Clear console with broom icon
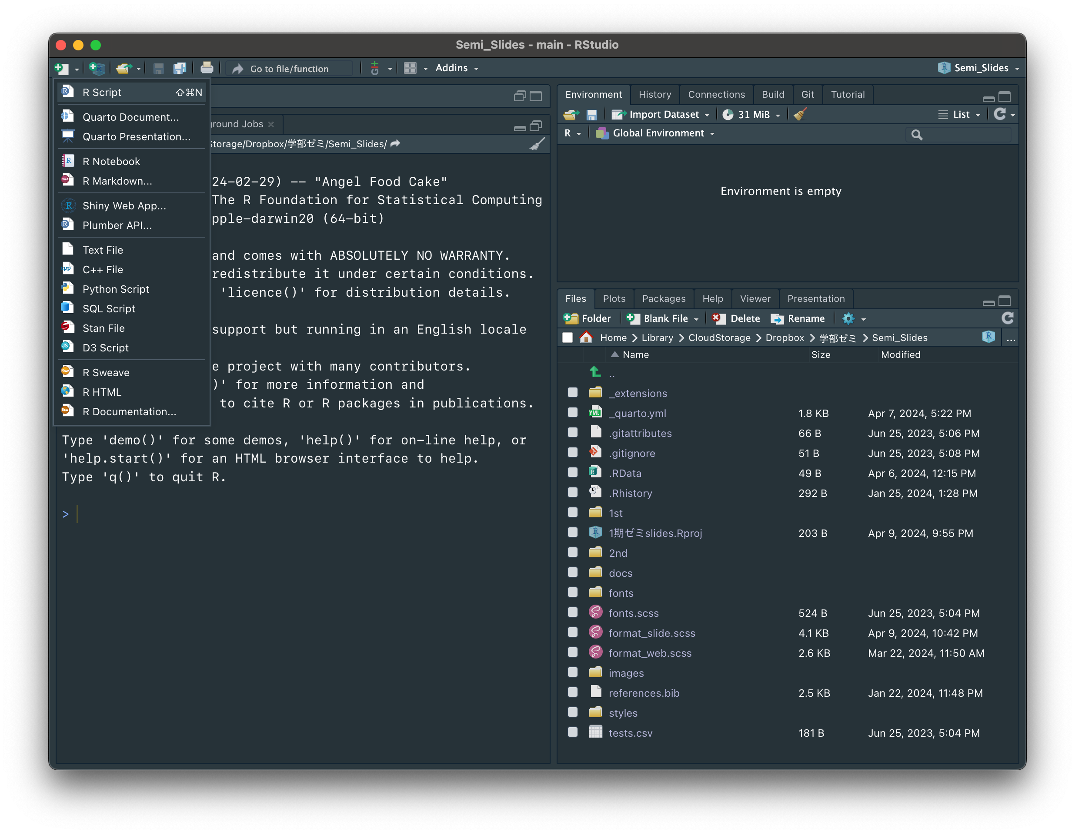Screen dimensions: 1075x834 point(537,144)
